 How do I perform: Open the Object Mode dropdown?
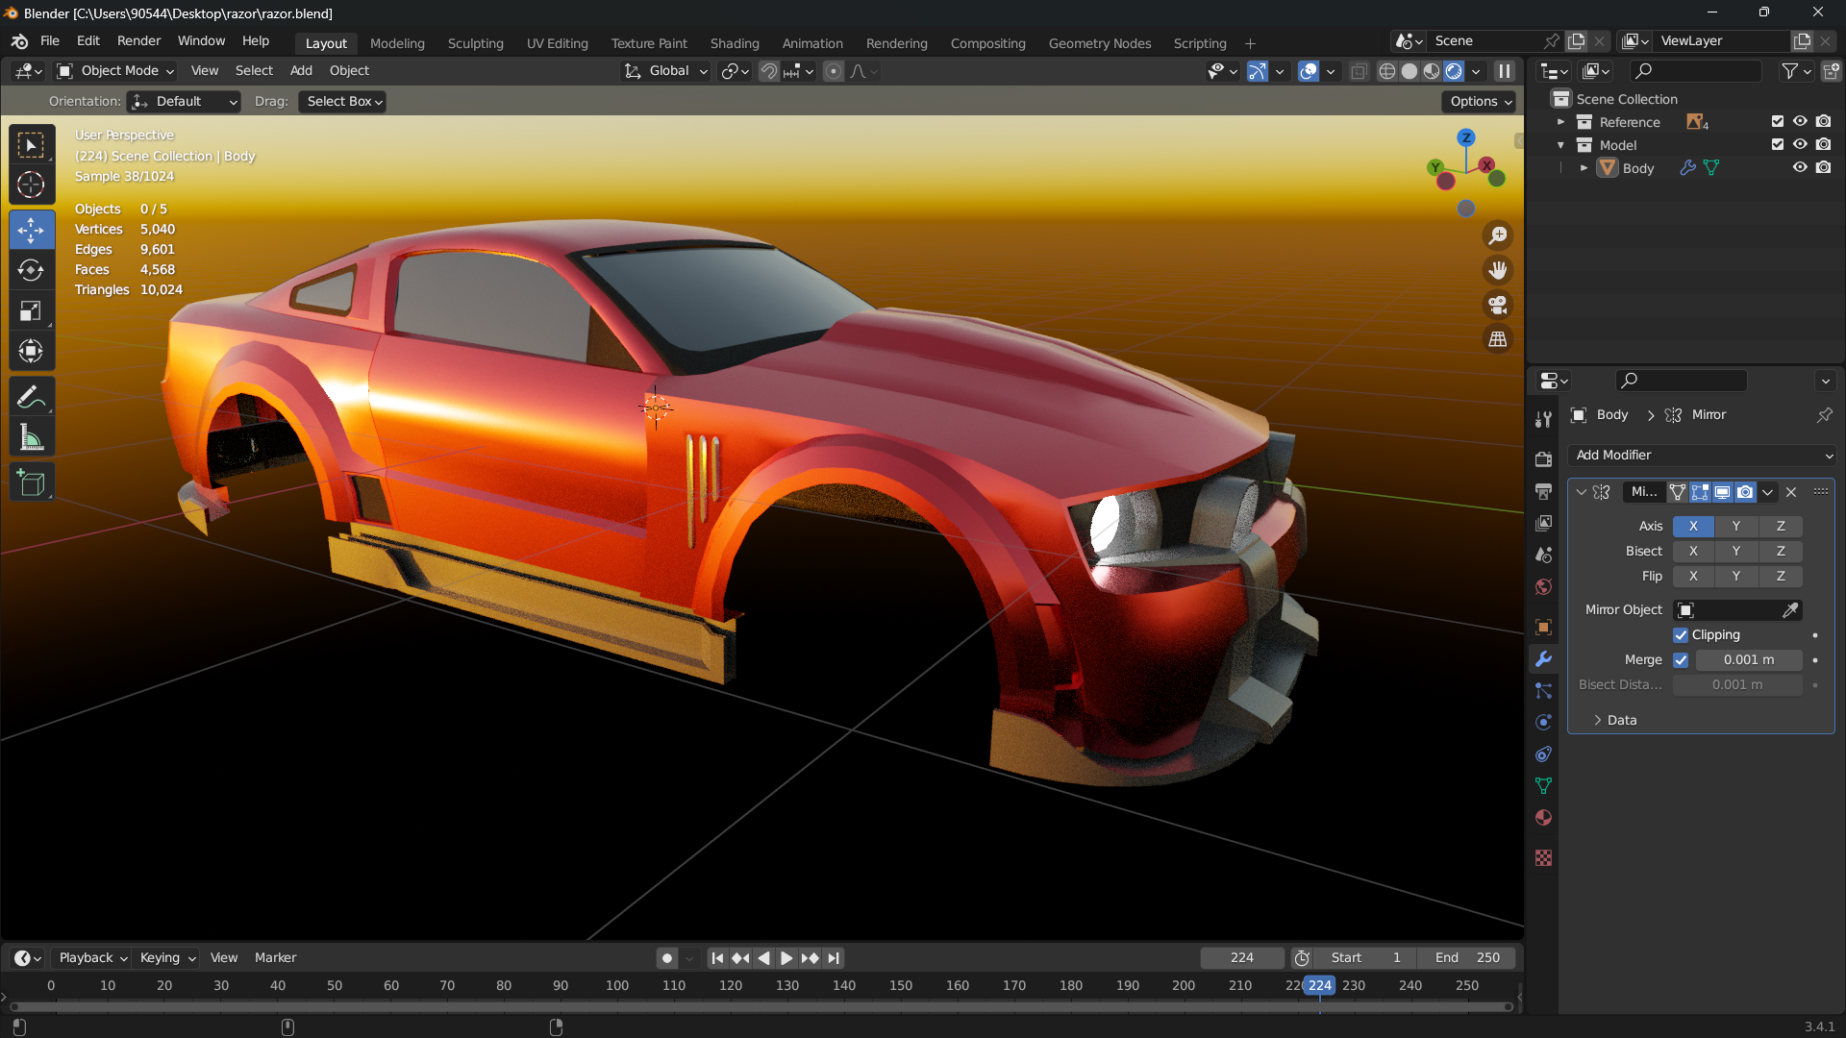coord(115,71)
